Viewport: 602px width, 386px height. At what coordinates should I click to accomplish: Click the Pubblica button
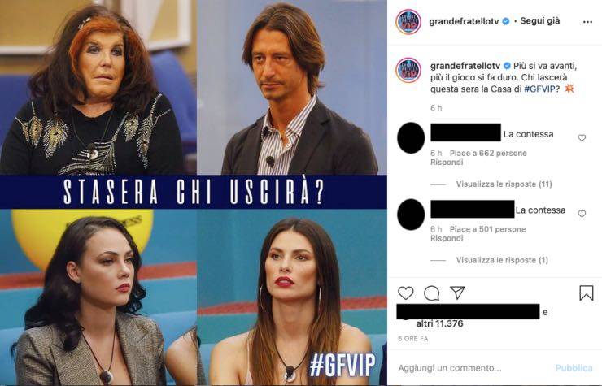pyautogui.click(x=574, y=368)
